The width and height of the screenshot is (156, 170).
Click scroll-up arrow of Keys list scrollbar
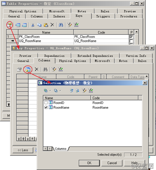coord(137,32)
